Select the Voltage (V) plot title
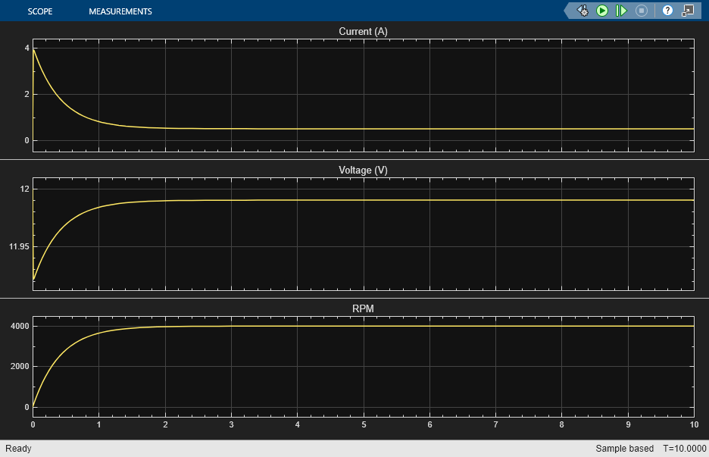 [363, 171]
